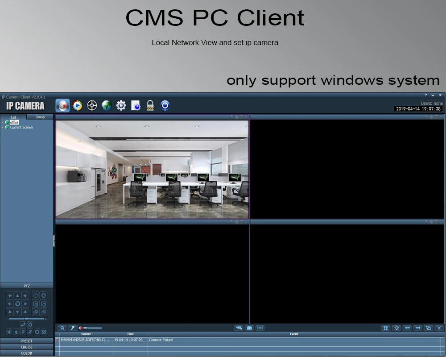
Task: Click the film reel record manager icon
Action: tap(92, 106)
